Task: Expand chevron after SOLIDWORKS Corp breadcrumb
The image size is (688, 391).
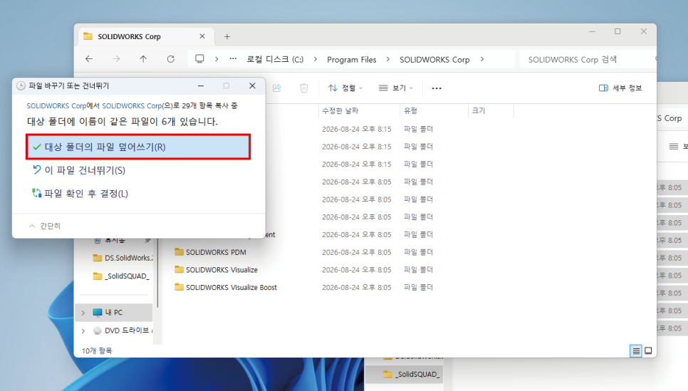Action: (x=482, y=59)
